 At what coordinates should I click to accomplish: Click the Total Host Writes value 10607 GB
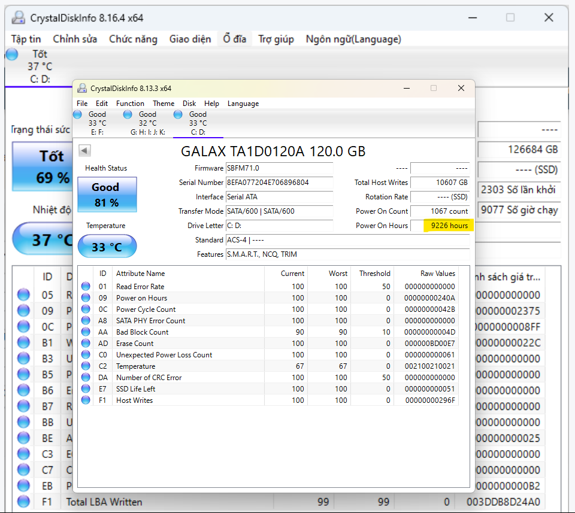point(440,183)
